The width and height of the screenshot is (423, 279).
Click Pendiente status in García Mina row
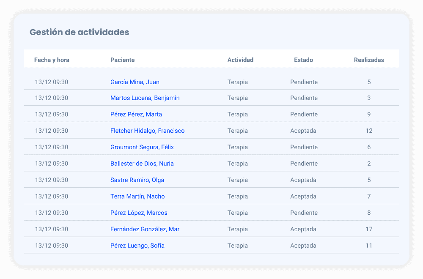pyautogui.click(x=304, y=82)
